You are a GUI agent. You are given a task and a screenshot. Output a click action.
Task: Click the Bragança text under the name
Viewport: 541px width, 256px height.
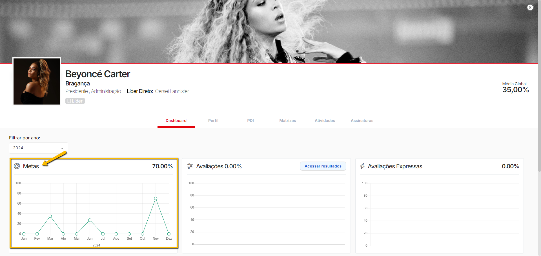pos(77,83)
